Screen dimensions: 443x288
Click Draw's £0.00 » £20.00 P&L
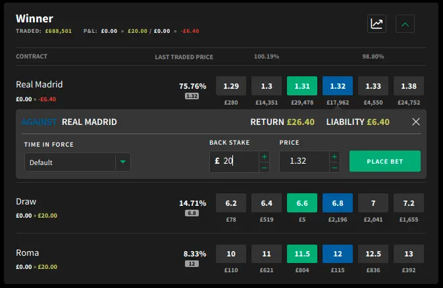click(36, 216)
